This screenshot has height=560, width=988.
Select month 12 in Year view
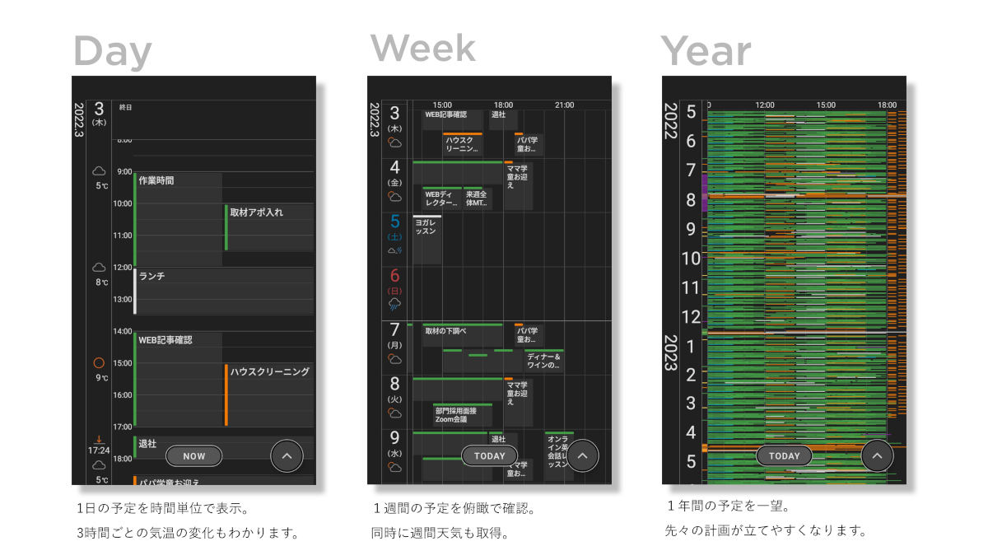(691, 316)
